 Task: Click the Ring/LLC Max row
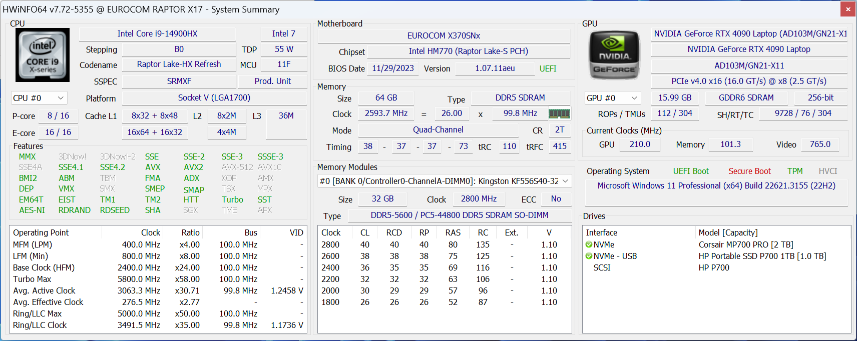coord(158,313)
